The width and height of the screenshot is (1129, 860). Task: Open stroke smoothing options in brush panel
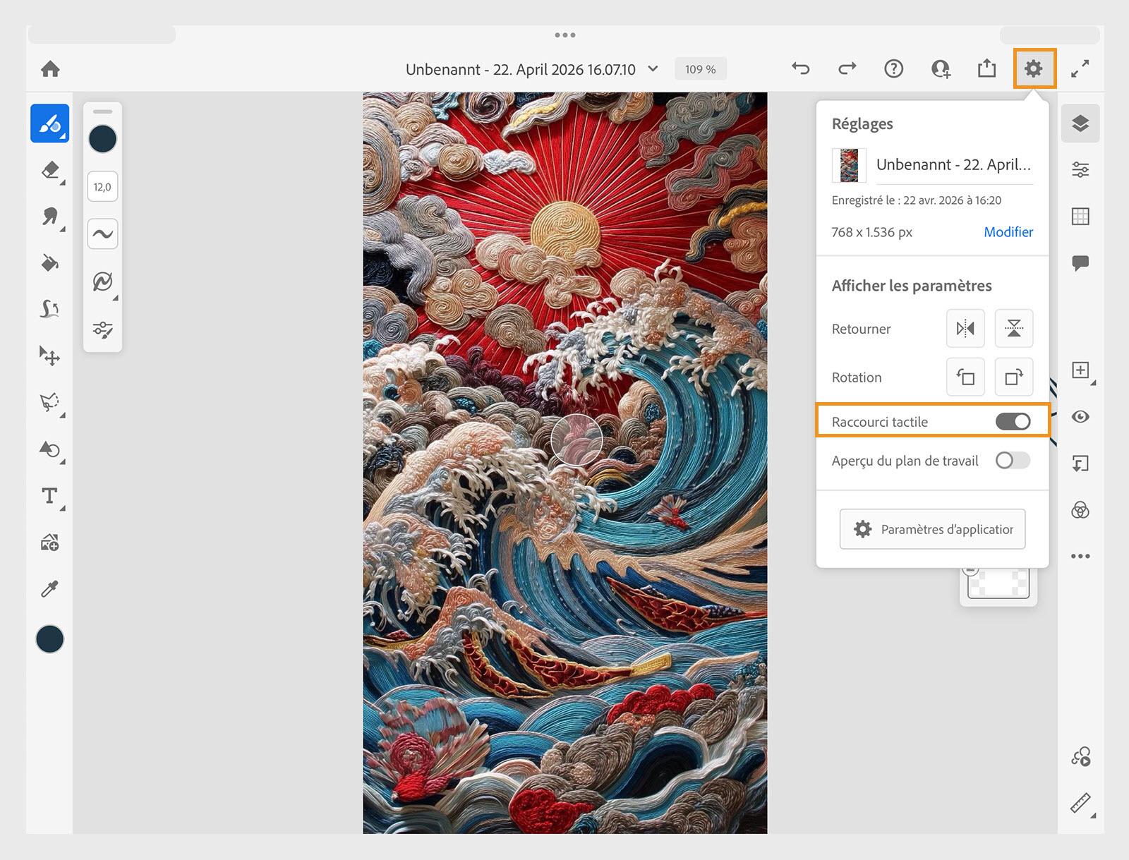coord(102,281)
